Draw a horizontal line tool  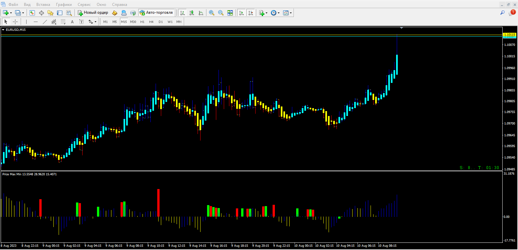[36, 22]
